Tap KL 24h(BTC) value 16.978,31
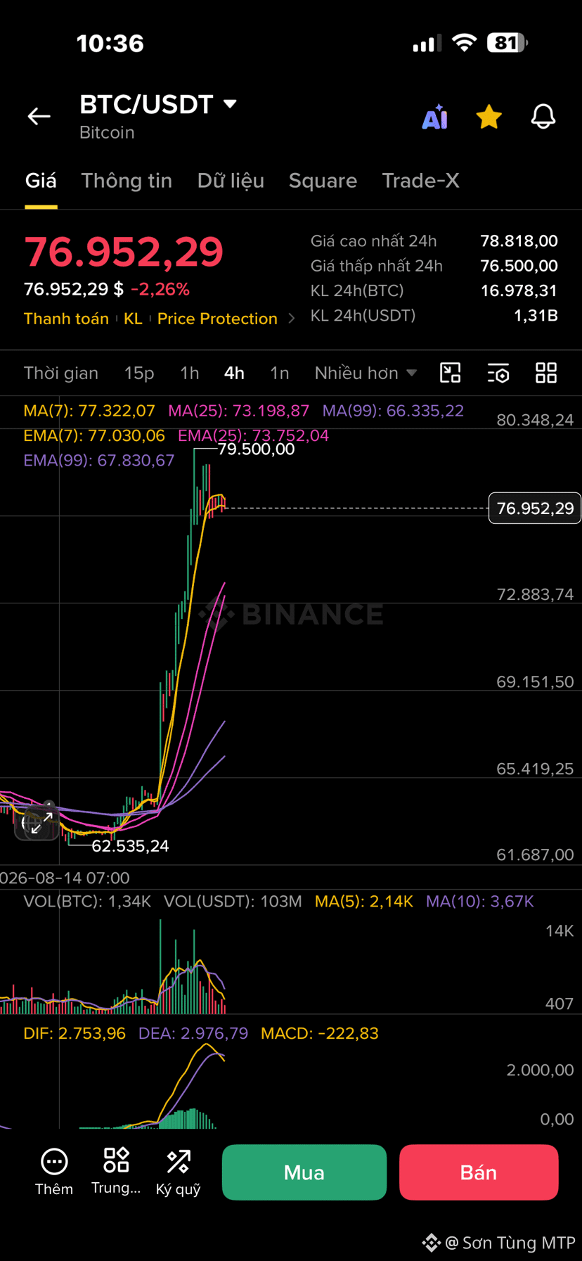 click(x=519, y=291)
